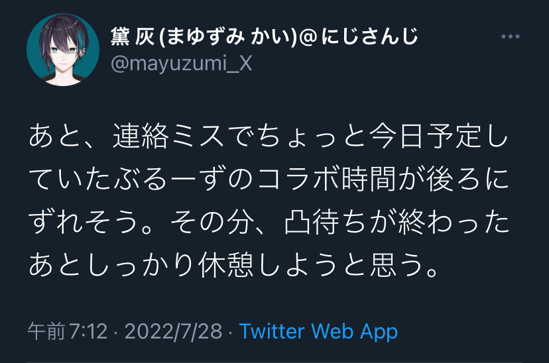Click tweet line ending しようと思う。
Image resolution: width=549 pixels, height=363 pixels.
(x=233, y=265)
